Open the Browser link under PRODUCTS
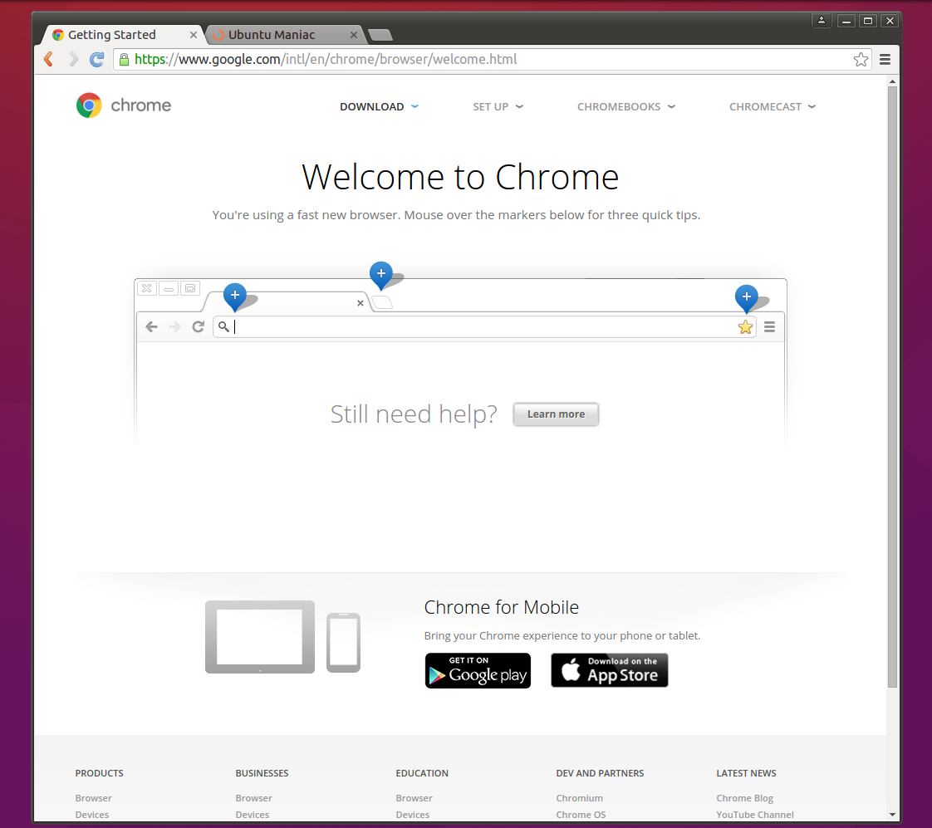932x828 pixels. (x=93, y=798)
